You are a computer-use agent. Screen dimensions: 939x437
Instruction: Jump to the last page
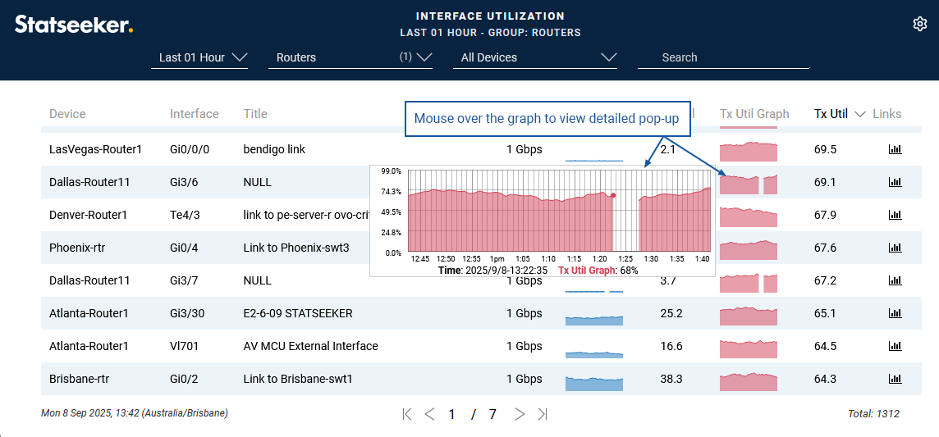543,414
